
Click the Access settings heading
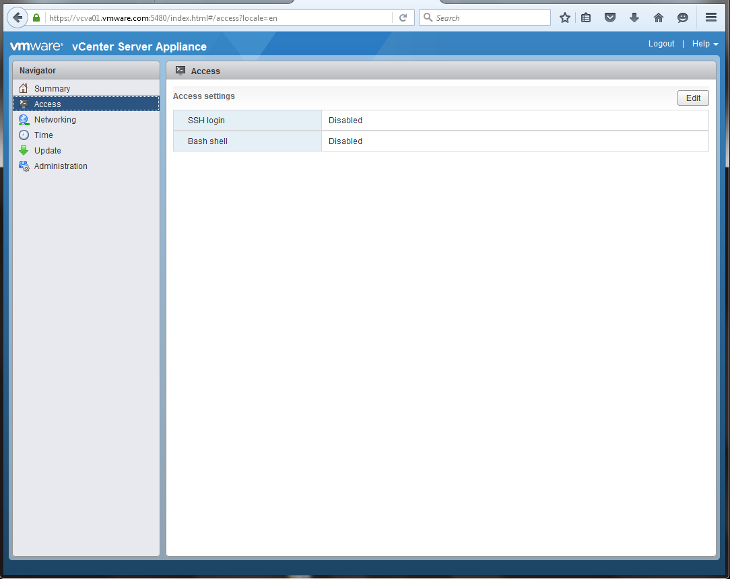tap(204, 96)
